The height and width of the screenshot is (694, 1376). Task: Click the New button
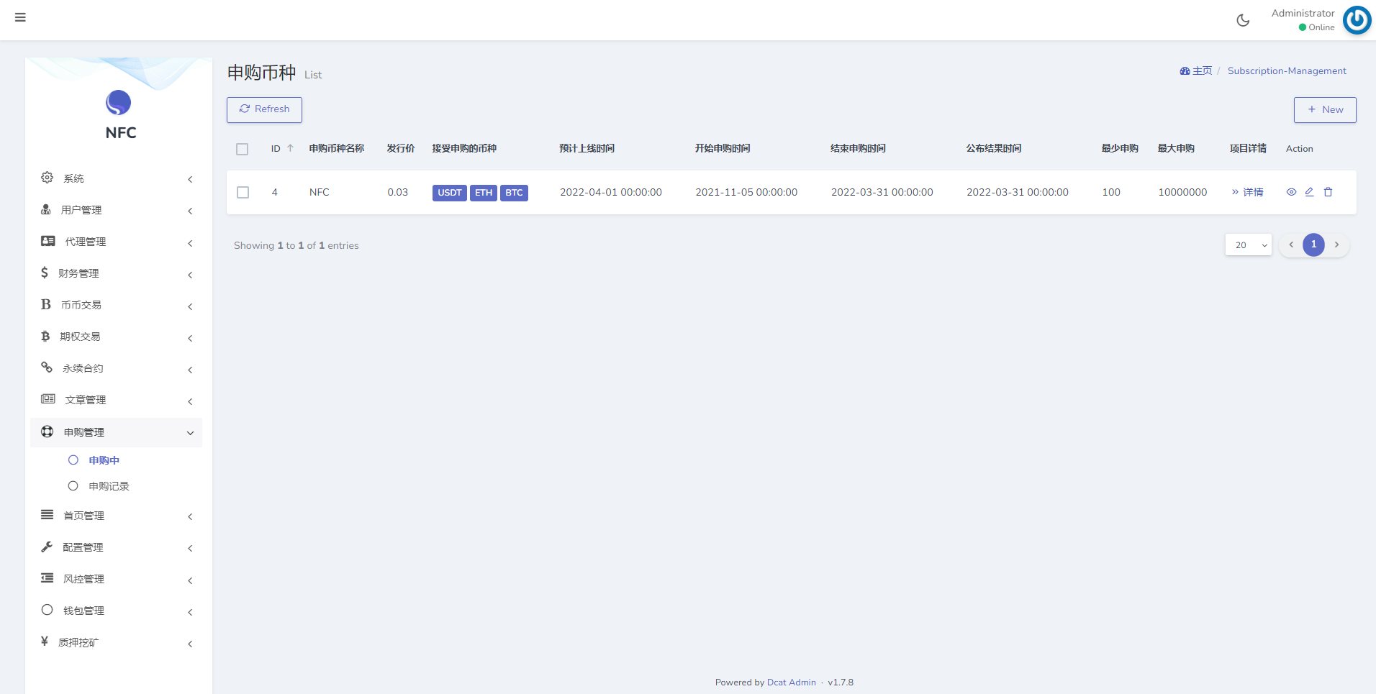click(x=1324, y=110)
